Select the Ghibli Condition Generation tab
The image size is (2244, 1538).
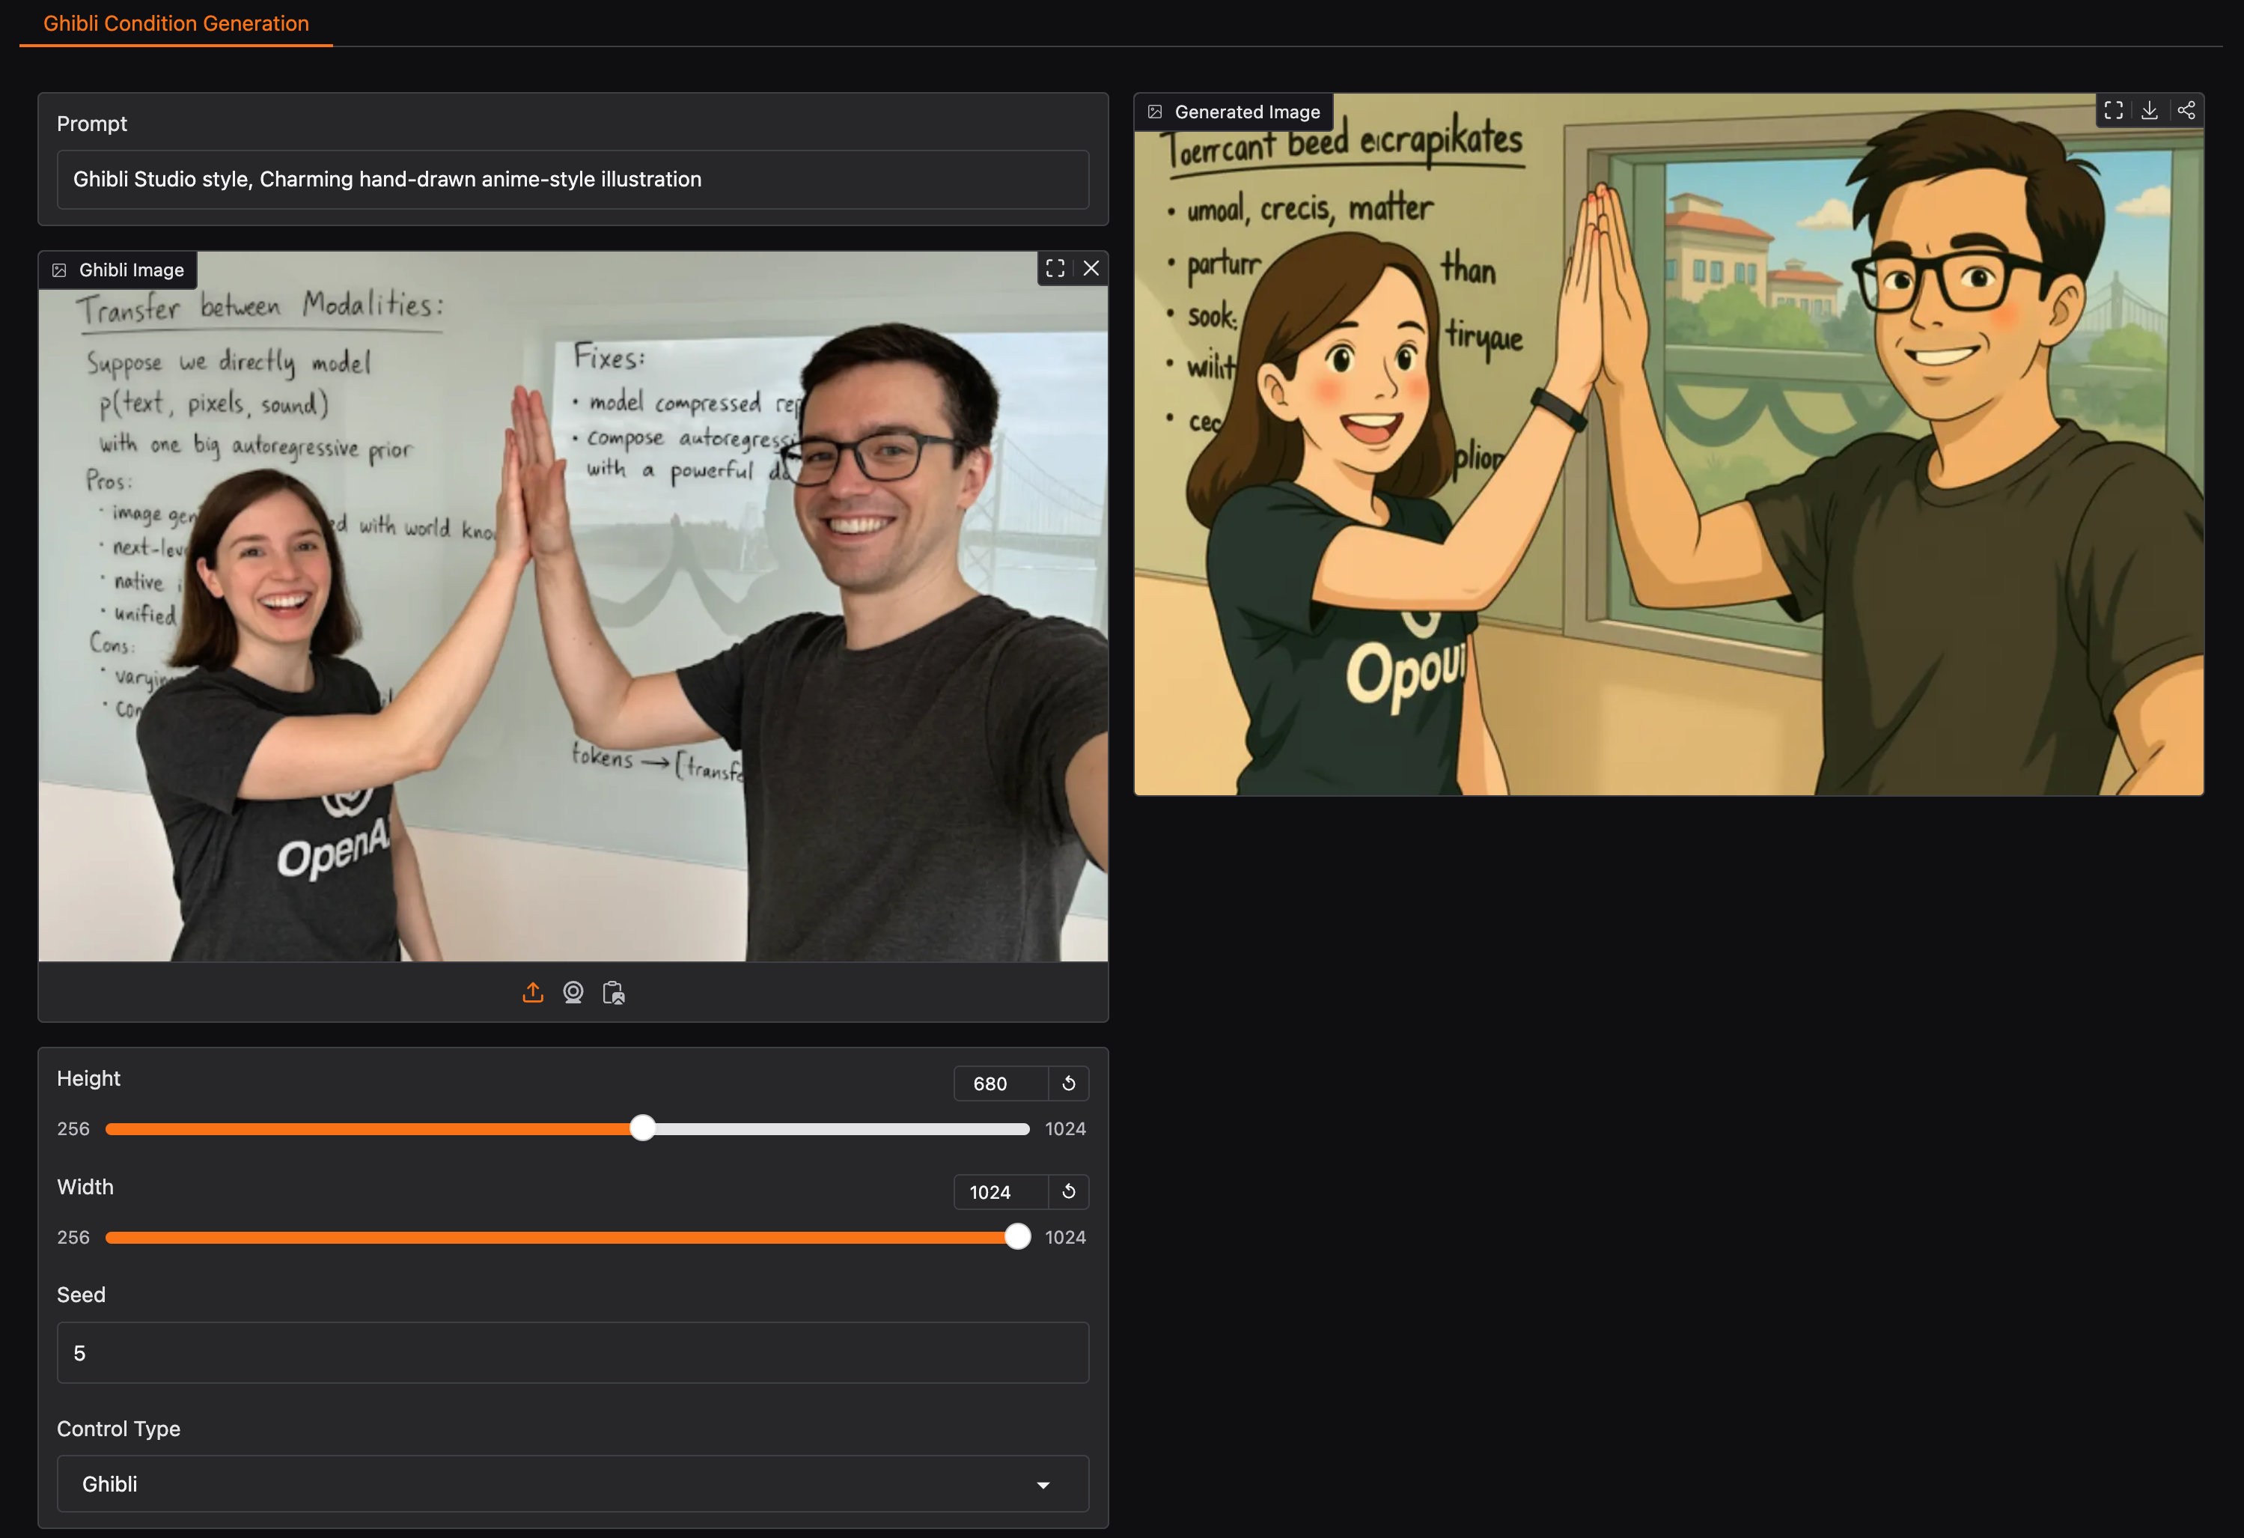pos(176,23)
